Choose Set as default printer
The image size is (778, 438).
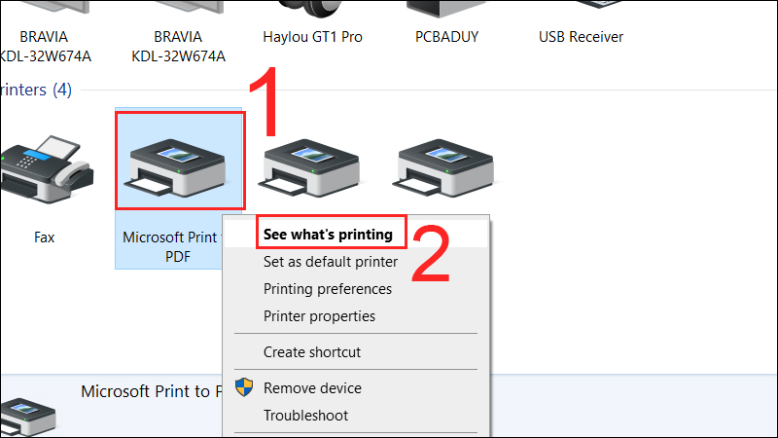click(x=331, y=262)
